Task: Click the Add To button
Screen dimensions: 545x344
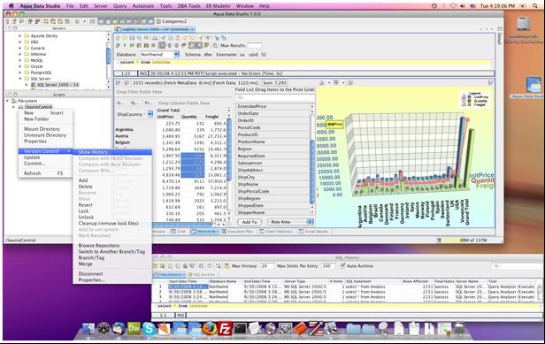Action: tap(249, 222)
